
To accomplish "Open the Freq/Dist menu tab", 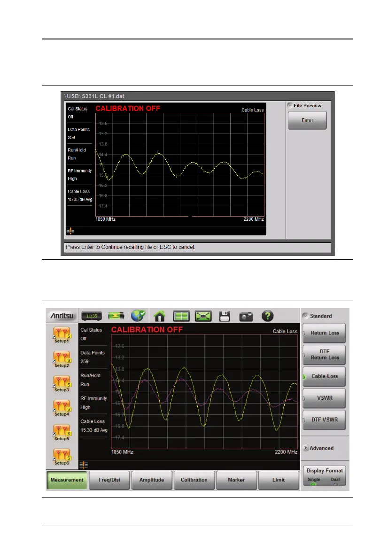I will click(109, 480).
